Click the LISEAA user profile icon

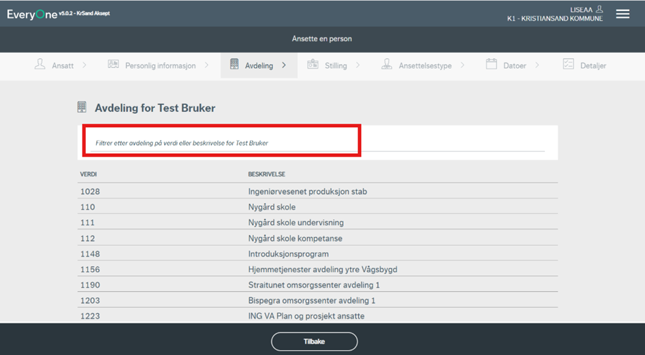(x=599, y=9)
